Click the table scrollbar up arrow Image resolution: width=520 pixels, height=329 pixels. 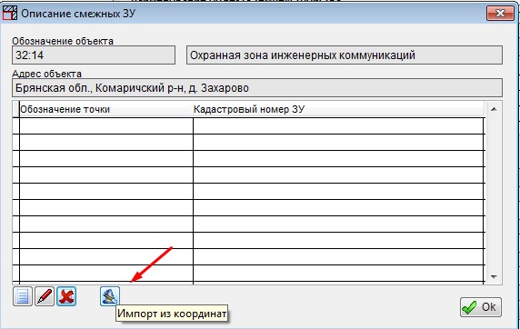pyautogui.click(x=494, y=109)
